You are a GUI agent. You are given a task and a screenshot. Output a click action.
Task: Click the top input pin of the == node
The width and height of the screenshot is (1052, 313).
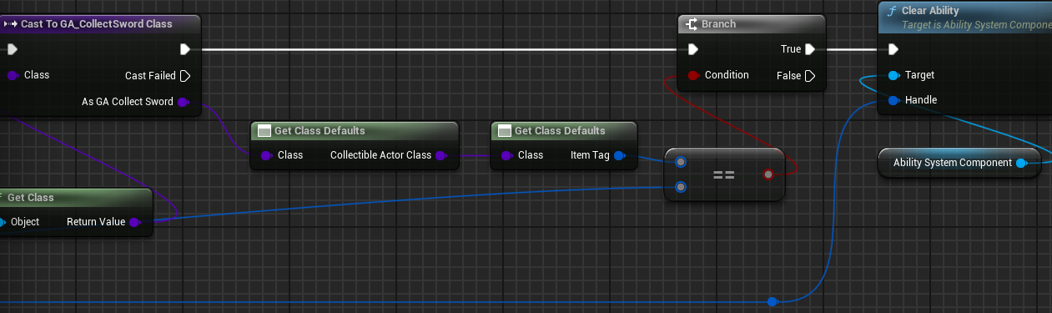click(681, 162)
